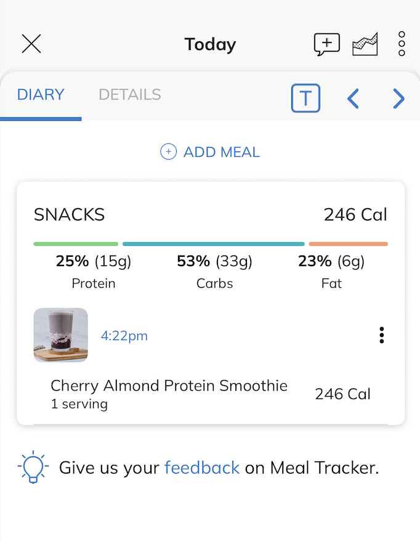The height and width of the screenshot is (542, 420).
Task: Toggle the boxed T text view
Action: pyautogui.click(x=305, y=98)
